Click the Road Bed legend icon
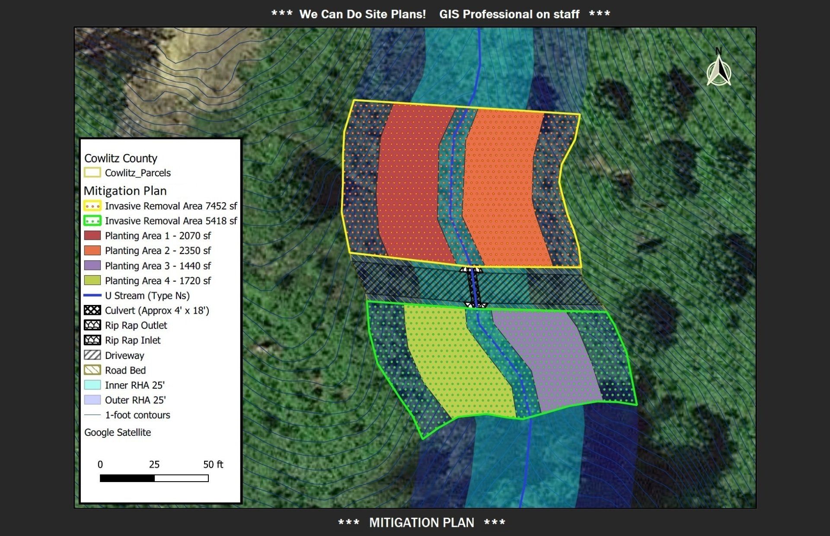The height and width of the screenshot is (536, 830). coord(92,370)
